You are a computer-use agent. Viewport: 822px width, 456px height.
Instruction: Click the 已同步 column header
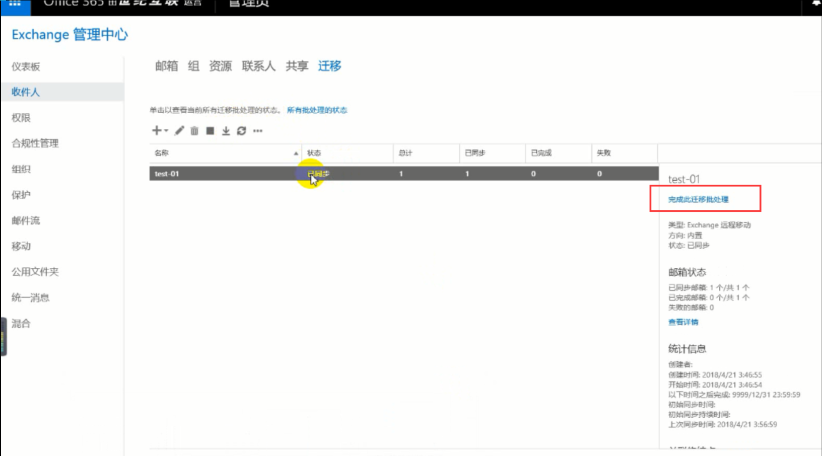tap(492, 153)
